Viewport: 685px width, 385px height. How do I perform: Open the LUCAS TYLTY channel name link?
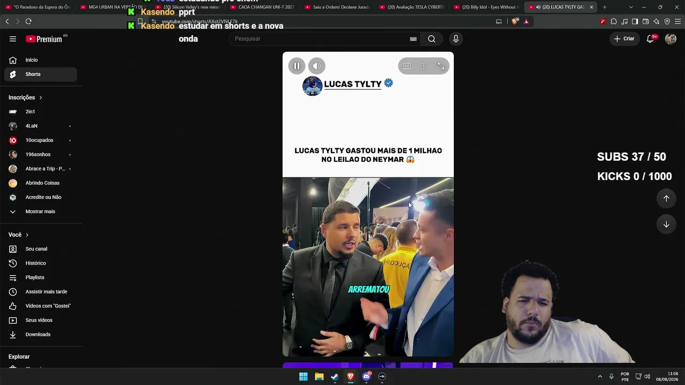[353, 84]
